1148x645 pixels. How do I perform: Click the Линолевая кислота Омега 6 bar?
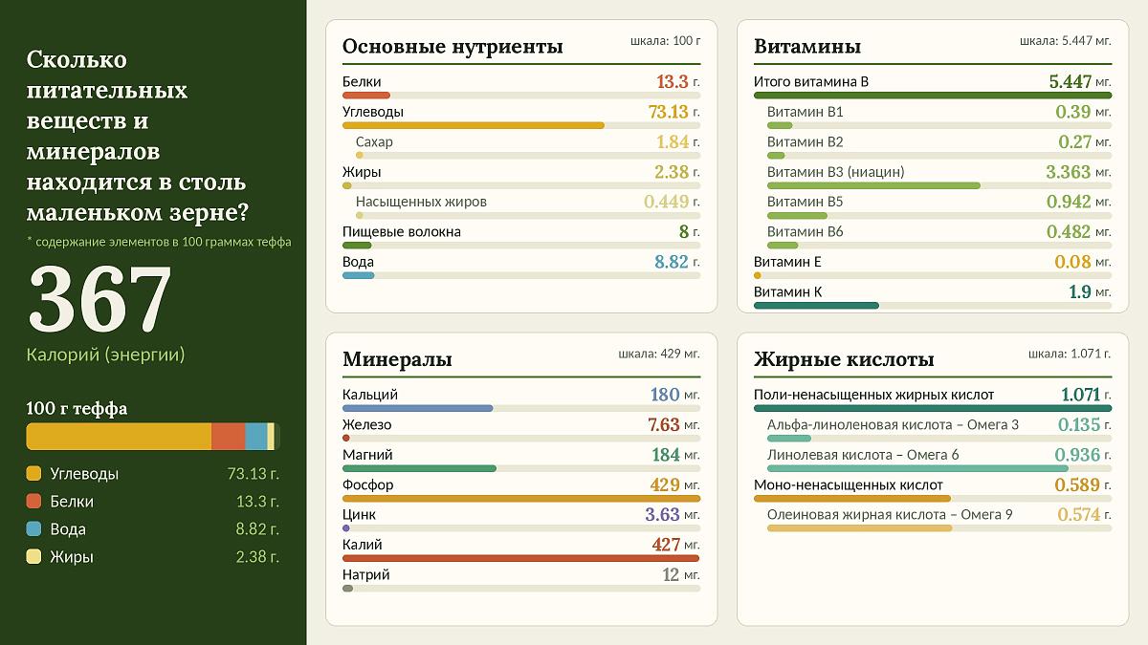click(x=917, y=468)
